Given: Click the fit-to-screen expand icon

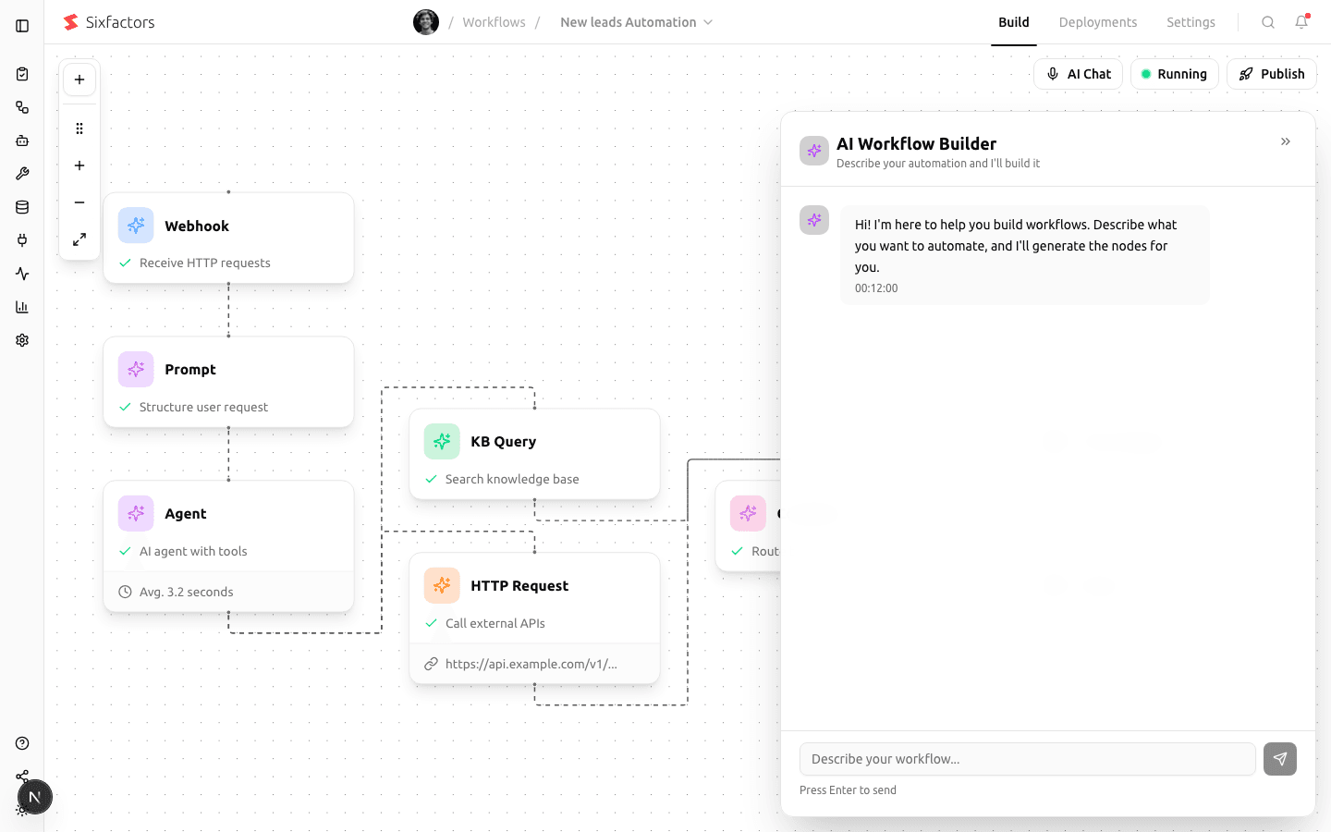Looking at the screenshot, I should pyautogui.click(x=79, y=239).
